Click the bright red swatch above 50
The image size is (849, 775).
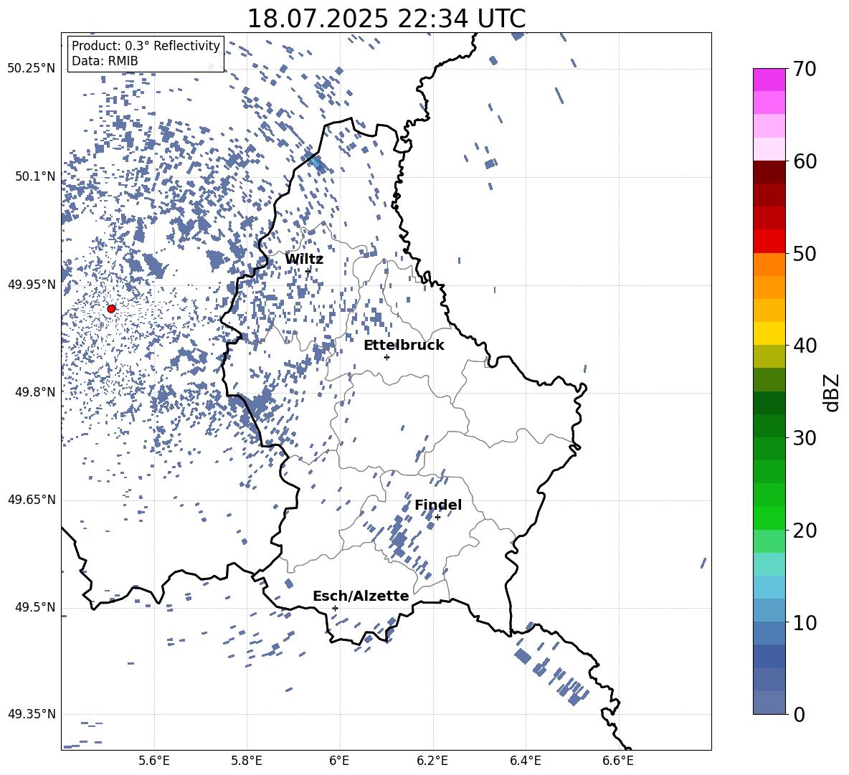click(x=769, y=242)
